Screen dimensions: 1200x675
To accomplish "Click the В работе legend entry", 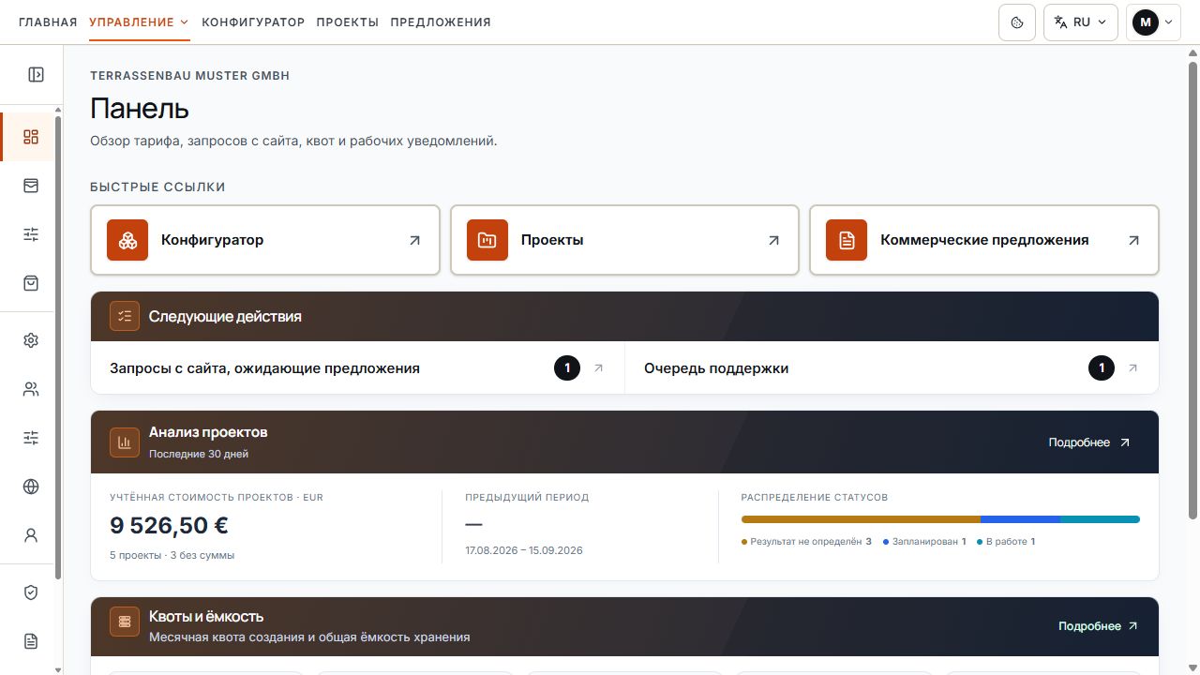I will point(1006,542).
